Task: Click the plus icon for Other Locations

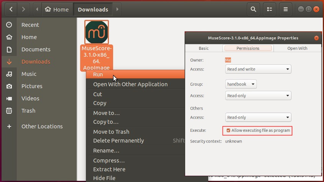Action: 9,126
